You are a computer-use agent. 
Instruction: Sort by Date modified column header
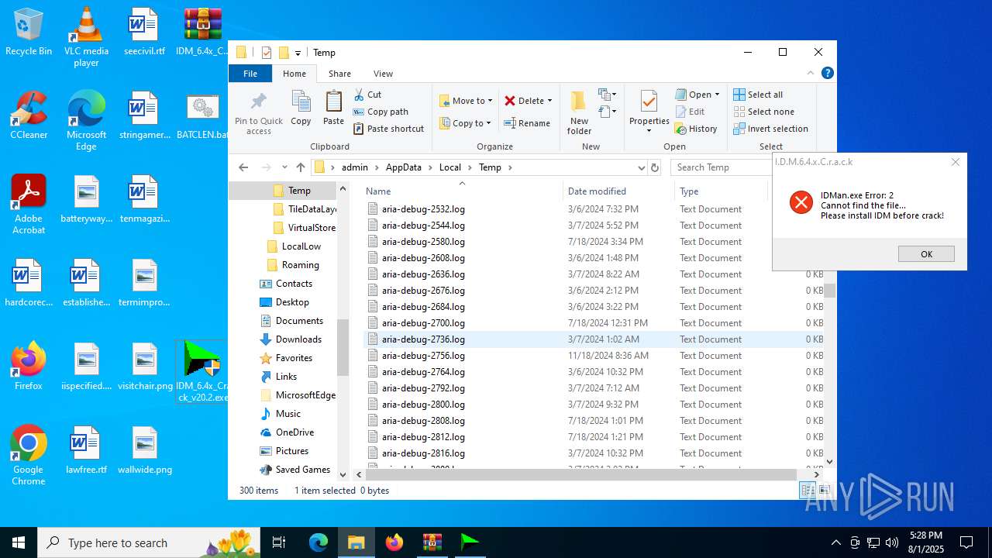618,191
